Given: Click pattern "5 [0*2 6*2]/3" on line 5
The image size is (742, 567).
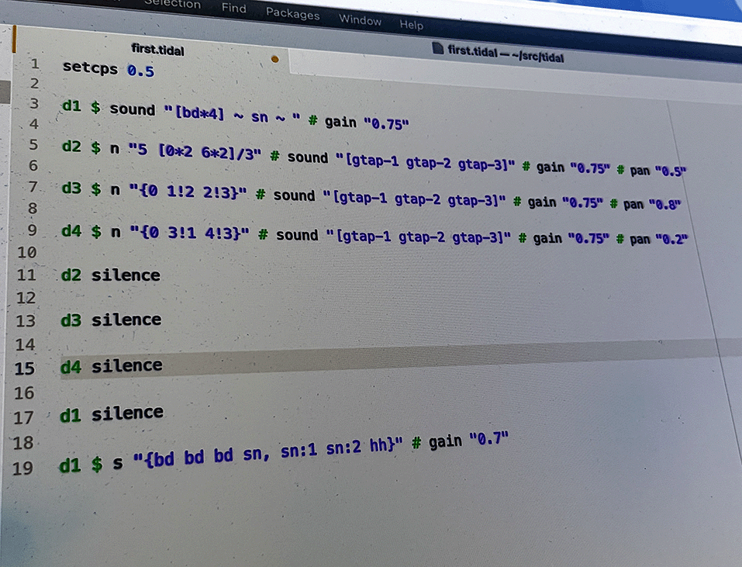Looking at the screenshot, I should [195, 151].
